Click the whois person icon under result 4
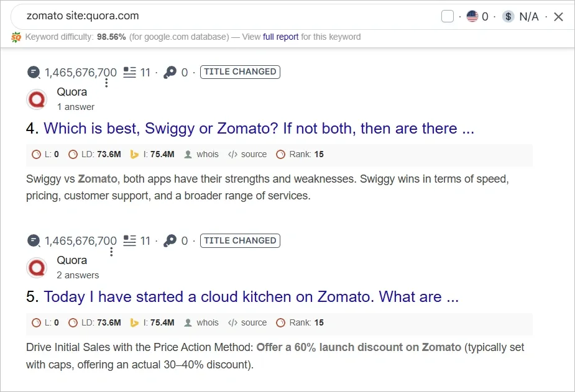This screenshot has height=392, width=575. pos(187,154)
